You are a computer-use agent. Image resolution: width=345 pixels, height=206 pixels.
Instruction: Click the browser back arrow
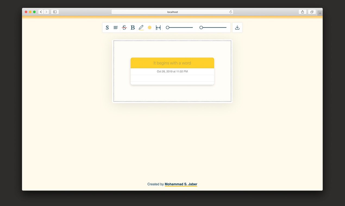click(x=41, y=12)
